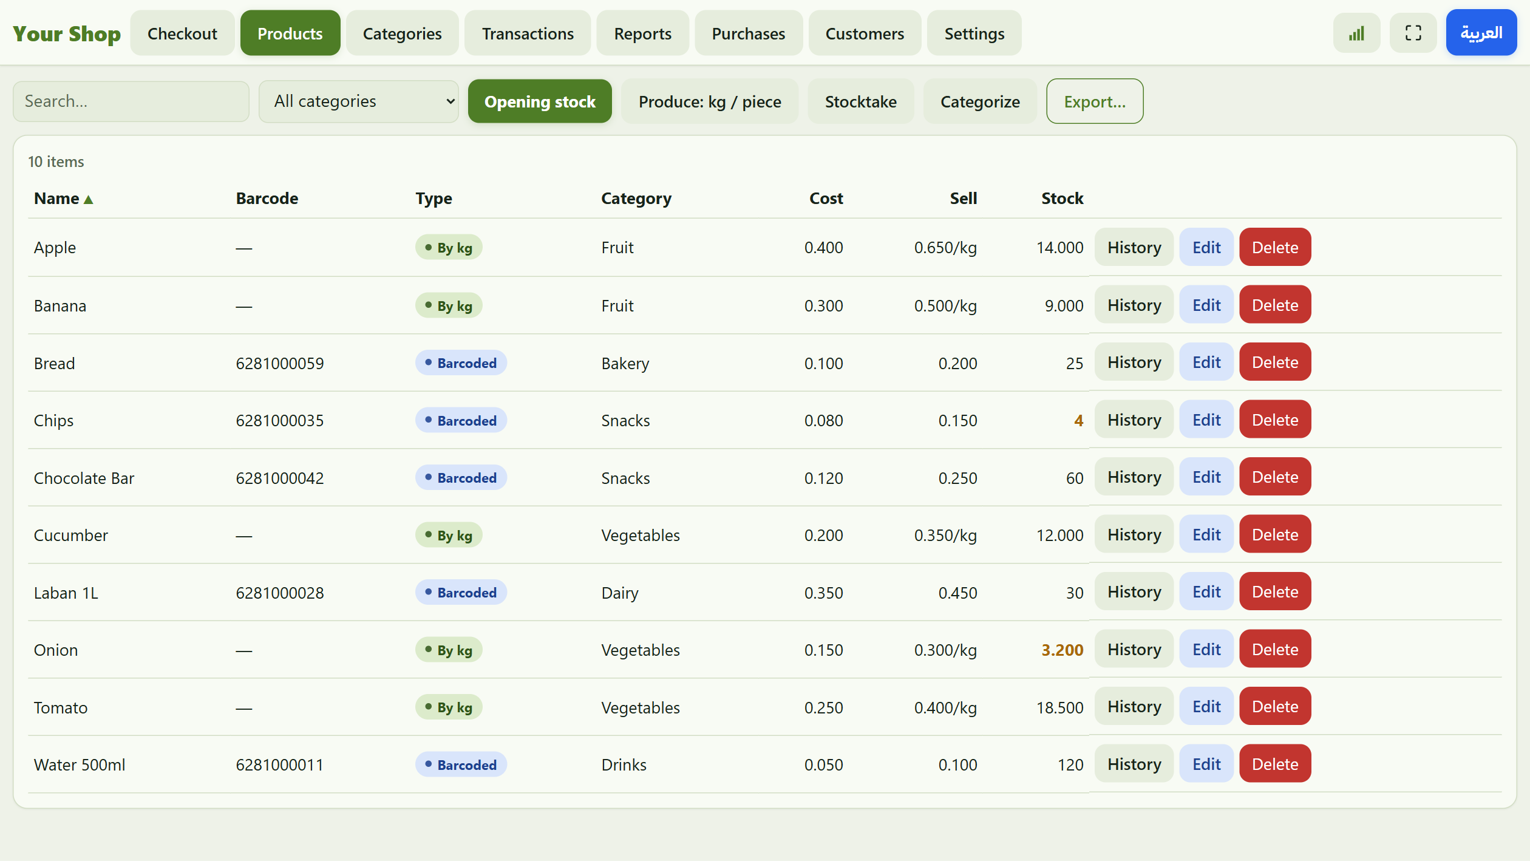Delete the Laban 1L product
This screenshot has height=861, width=1530.
(x=1275, y=591)
